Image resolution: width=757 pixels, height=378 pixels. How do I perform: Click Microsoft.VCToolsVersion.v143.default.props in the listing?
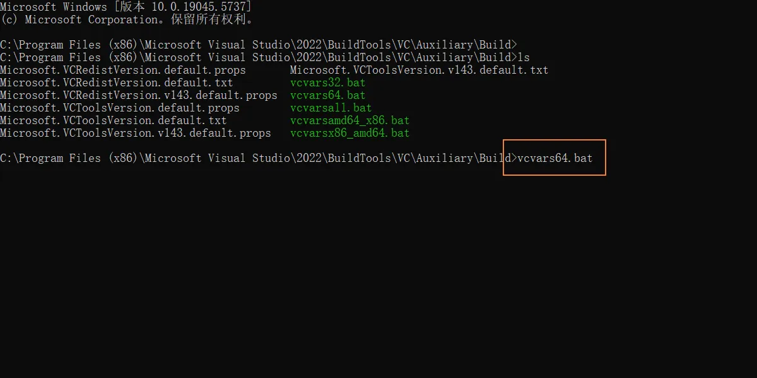coord(136,133)
